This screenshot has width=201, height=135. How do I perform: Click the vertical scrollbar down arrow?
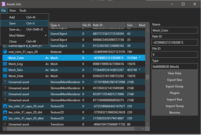click(x=147, y=124)
